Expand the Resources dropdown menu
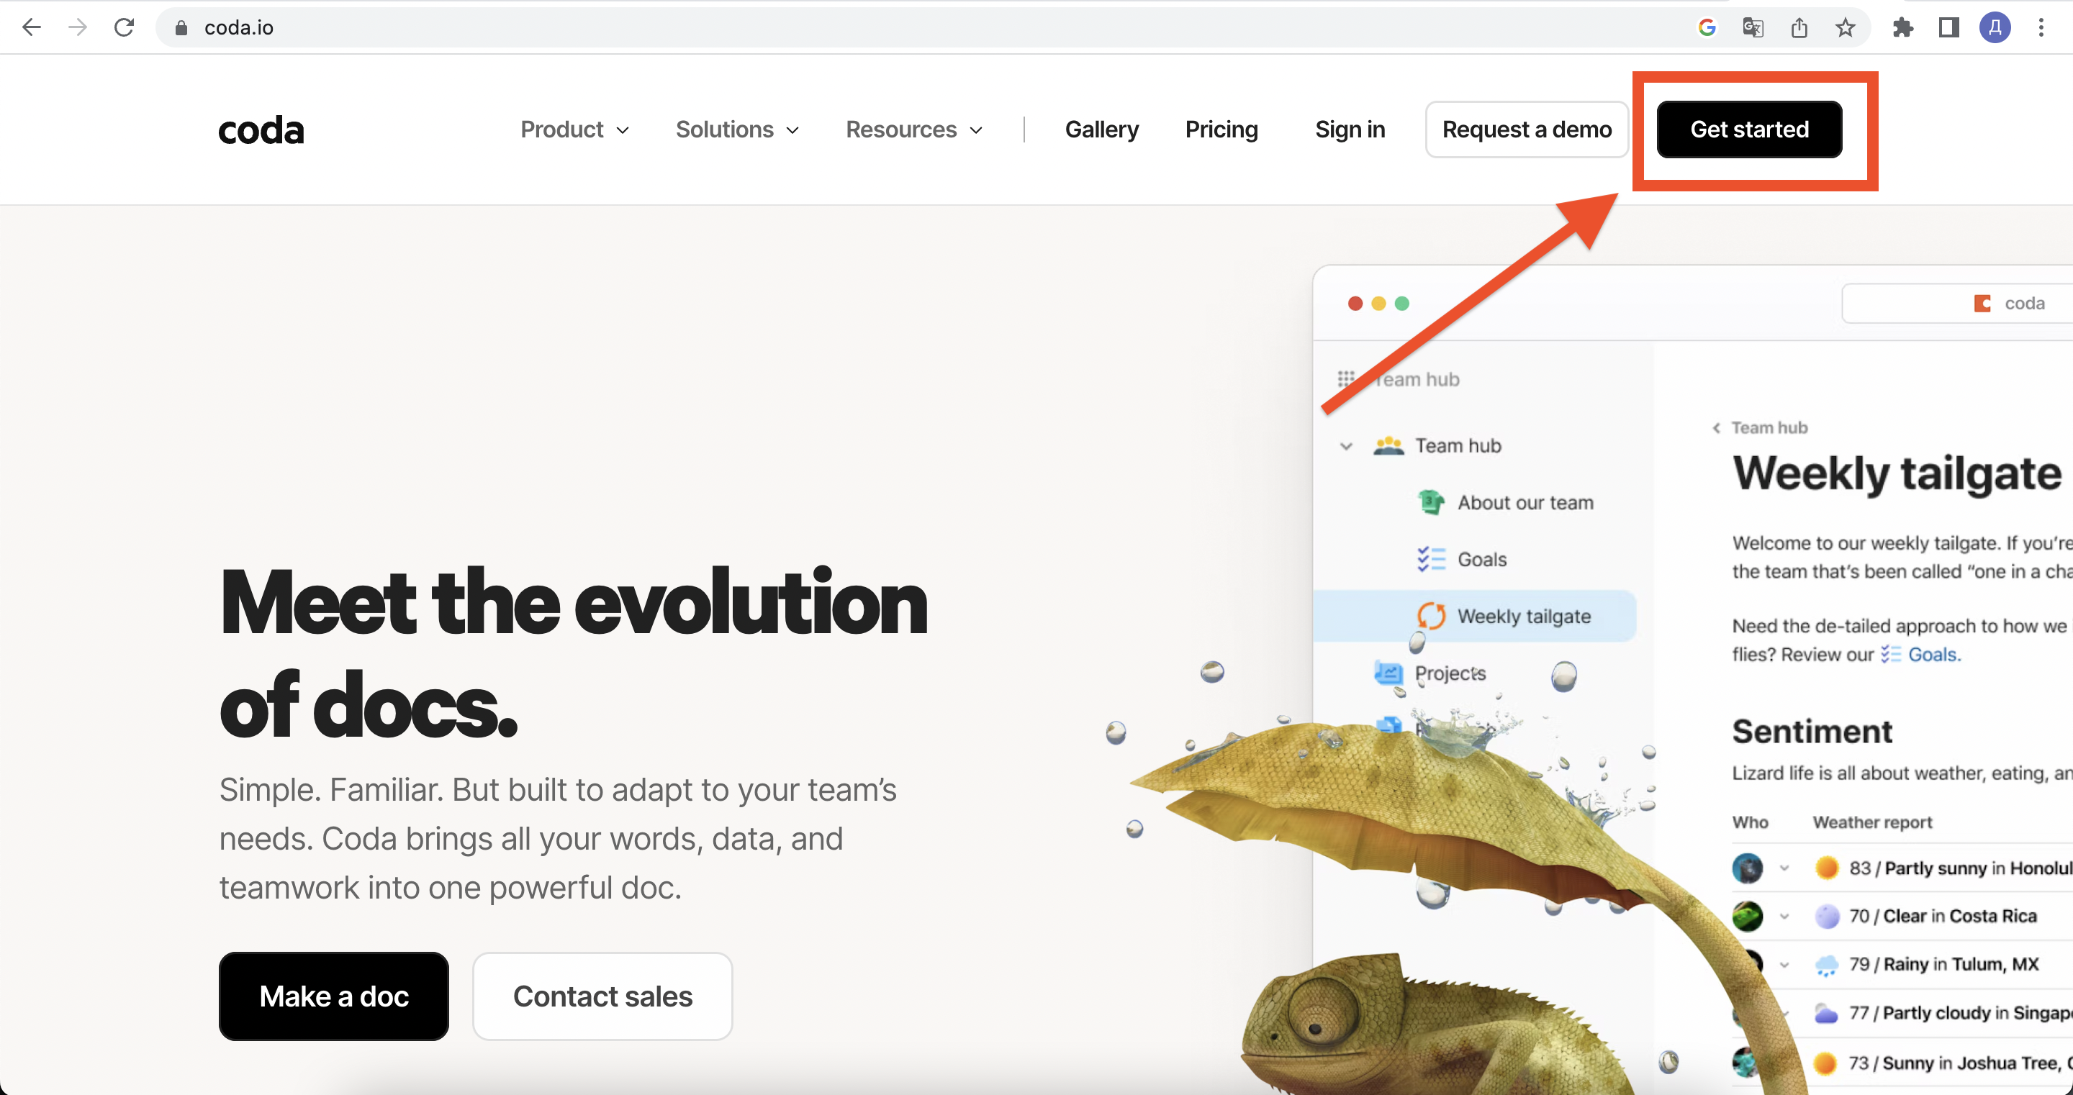This screenshot has width=2073, height=1095. click(914, 130)
